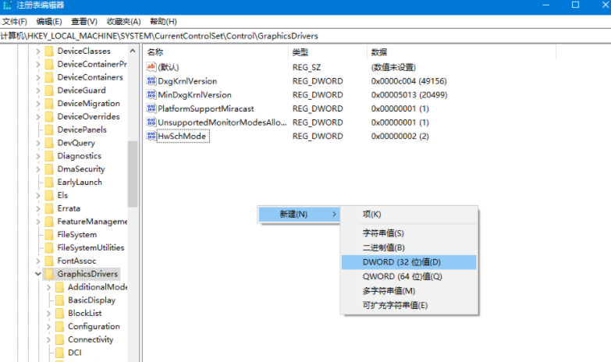
Task: Click the 类型 column header
Action: coord(328,52)
